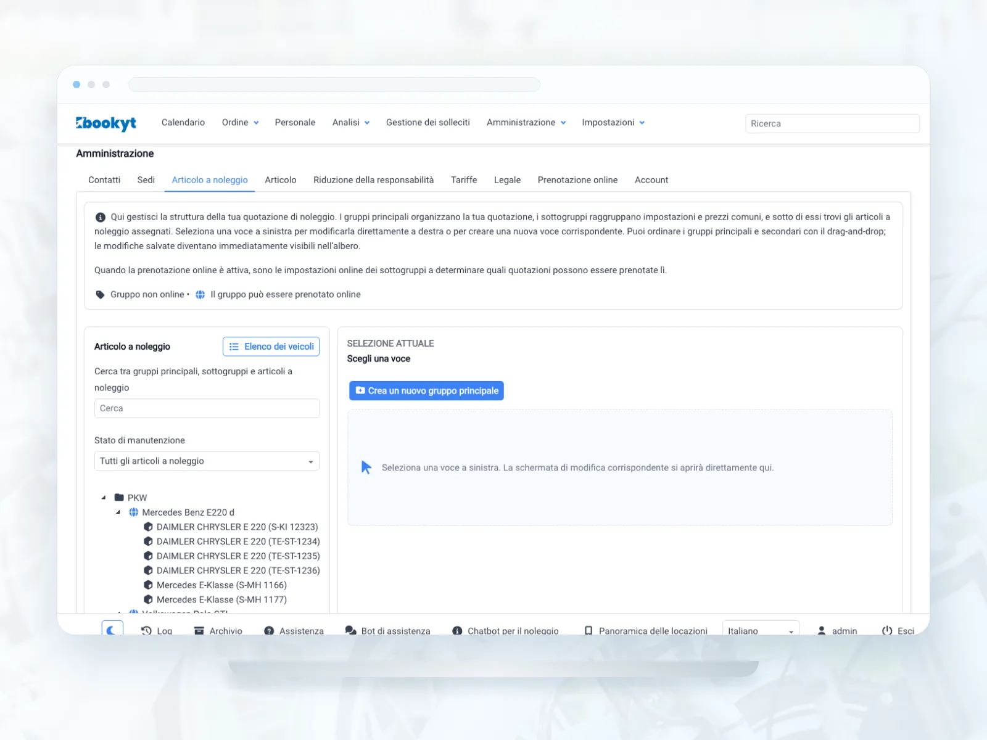Open Stato di manutenzione dropdown
This screenshot has height=740, width=987.
click(207, 461)
